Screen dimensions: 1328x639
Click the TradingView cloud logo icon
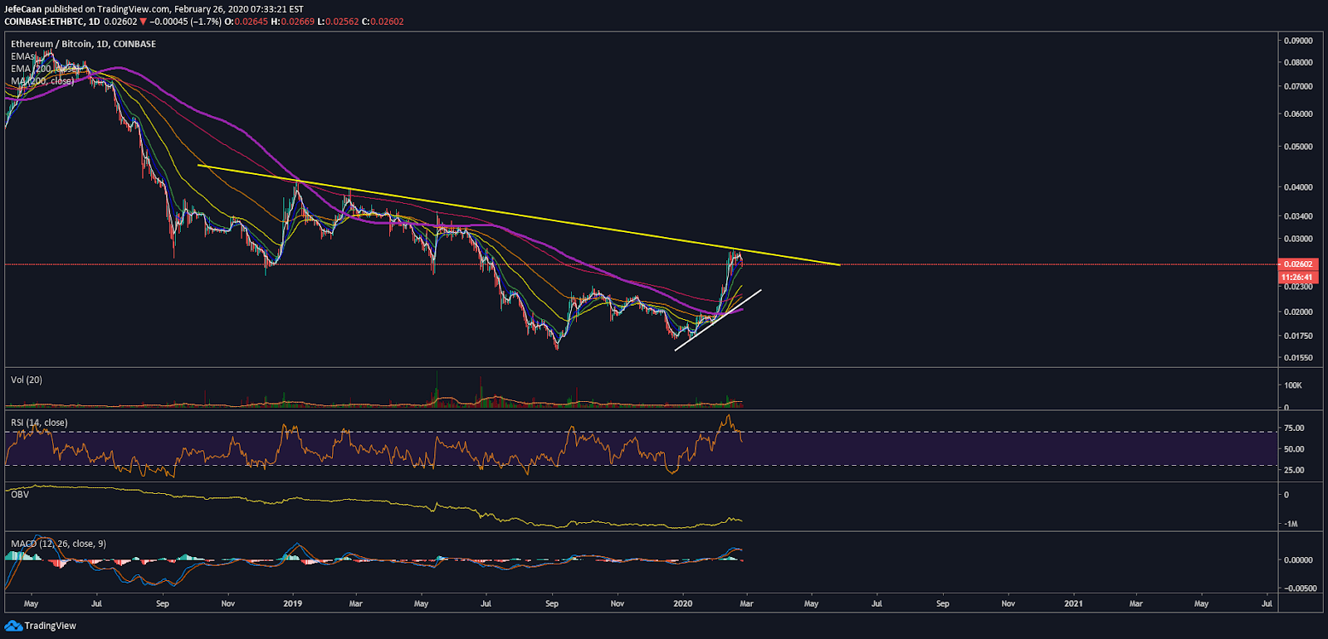click(x=13, y=626)
